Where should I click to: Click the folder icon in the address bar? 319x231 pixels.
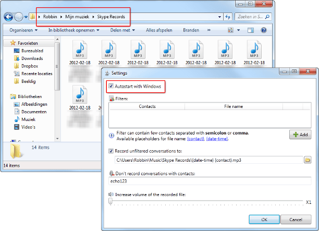point(32,17)
